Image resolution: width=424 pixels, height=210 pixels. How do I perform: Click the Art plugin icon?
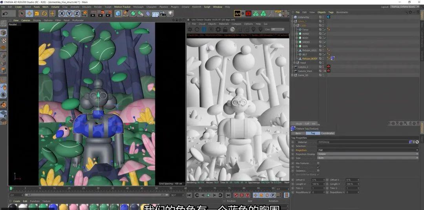(x=238, y=13)
